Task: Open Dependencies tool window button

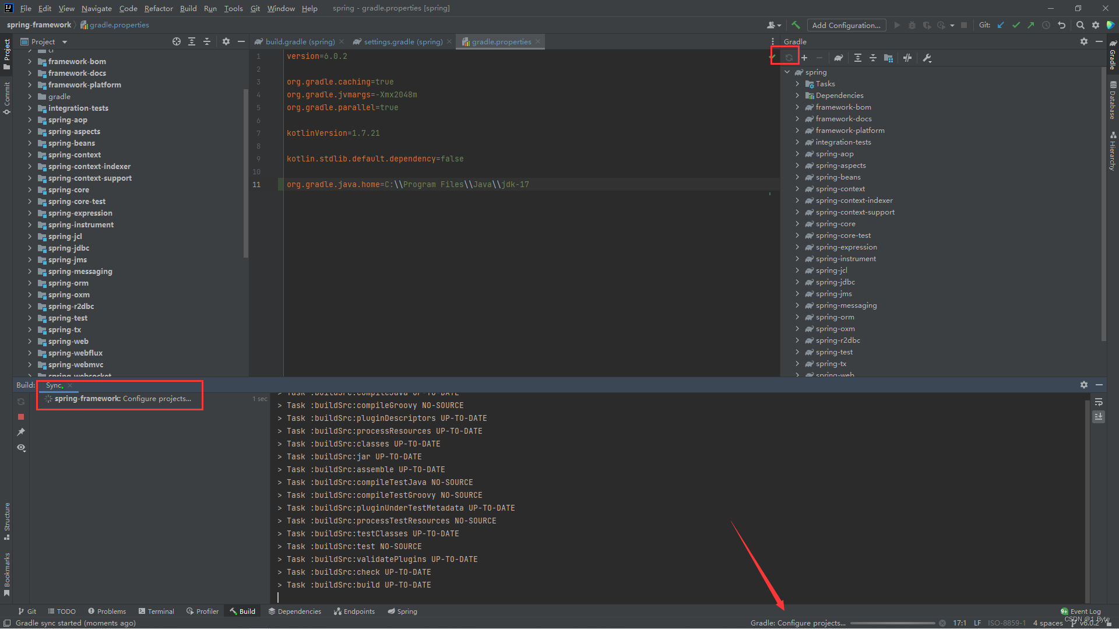Action: [294, 611]
